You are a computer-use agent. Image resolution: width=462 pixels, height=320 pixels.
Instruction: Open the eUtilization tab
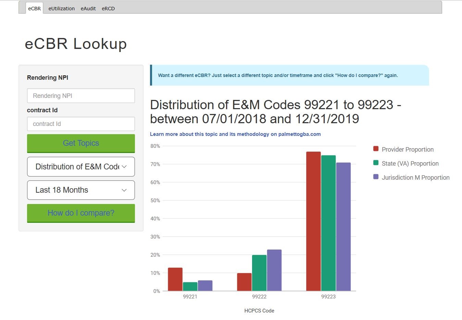(x=62, y=9)
